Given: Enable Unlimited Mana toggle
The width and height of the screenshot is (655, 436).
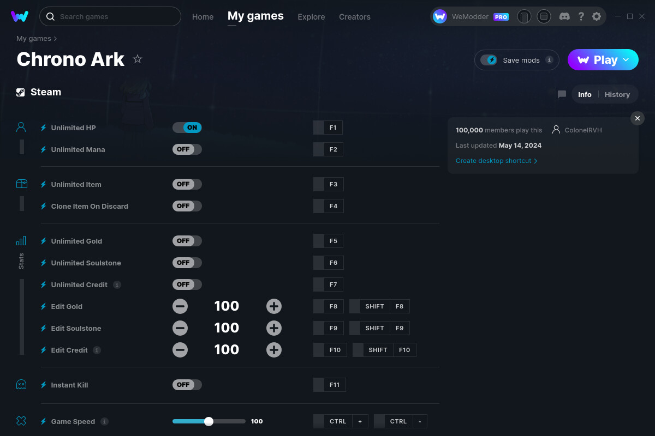Looking at the screenshot, I should [187, 149].
